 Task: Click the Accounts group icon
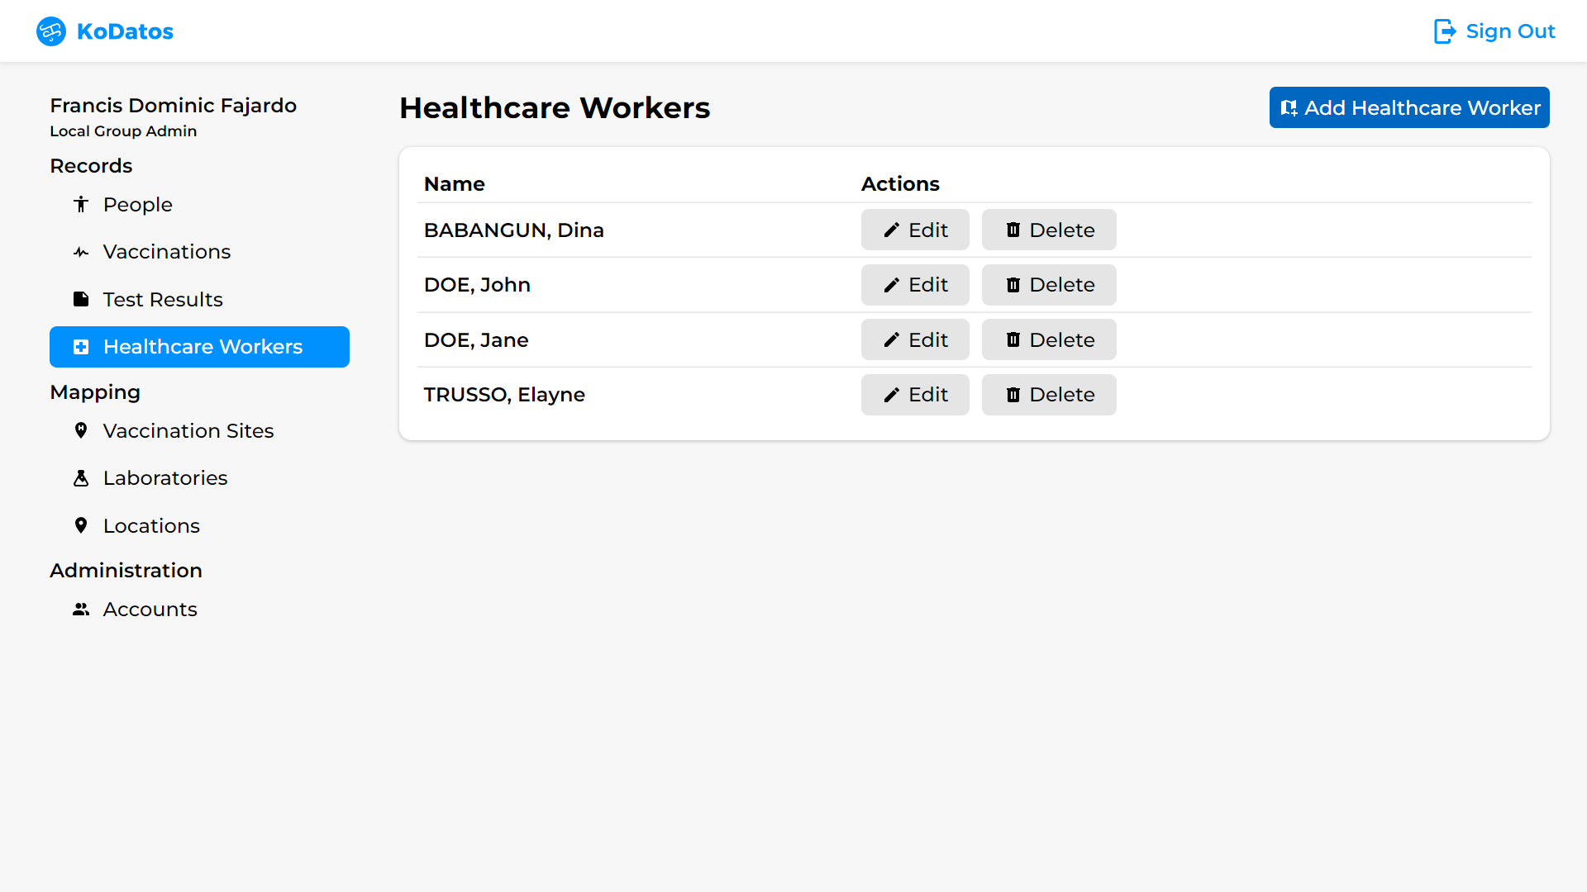(x=81, y=610)
